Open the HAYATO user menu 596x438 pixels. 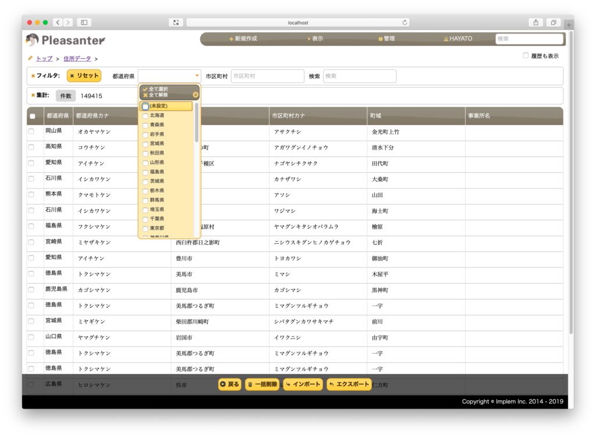tap(458, 39)
